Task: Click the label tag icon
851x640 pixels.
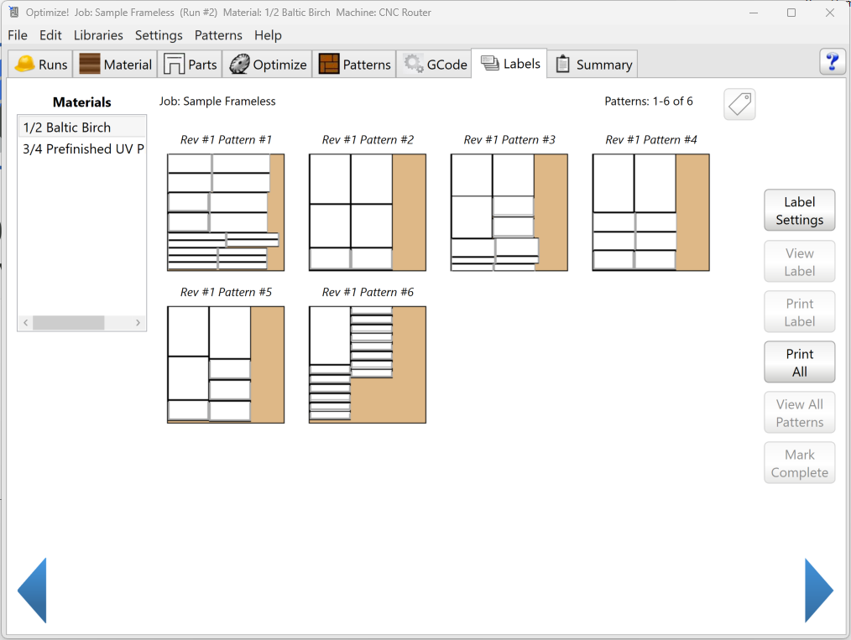Action: point(739,105)
